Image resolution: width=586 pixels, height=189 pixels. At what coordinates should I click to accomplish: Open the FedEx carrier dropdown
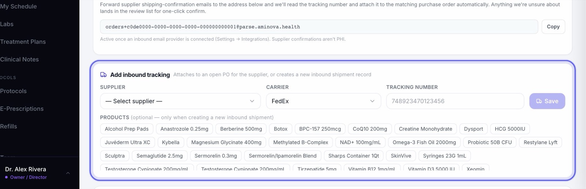(x=323, y=101)
